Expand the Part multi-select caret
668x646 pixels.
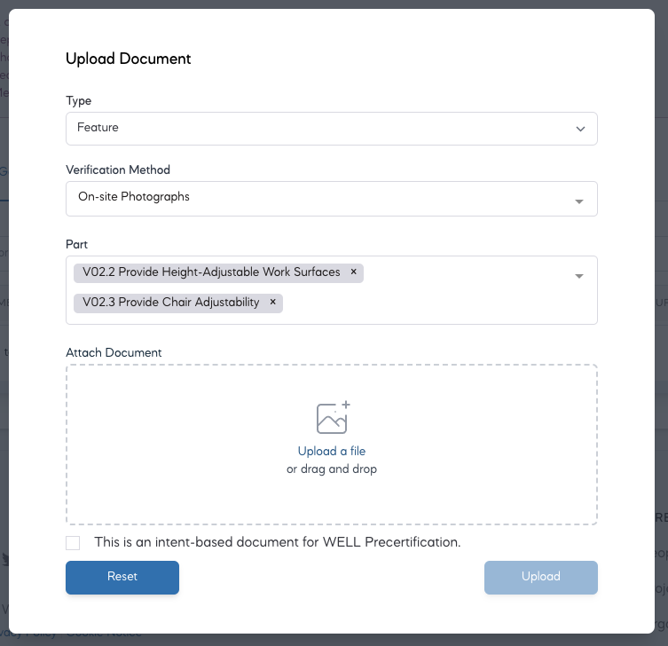tap(579, 276)
